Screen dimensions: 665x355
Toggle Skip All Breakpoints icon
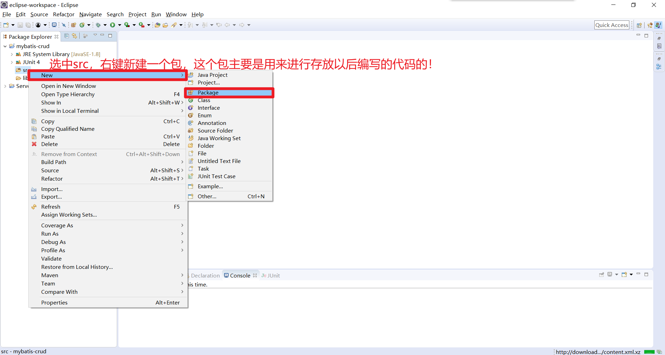point(64,25)
